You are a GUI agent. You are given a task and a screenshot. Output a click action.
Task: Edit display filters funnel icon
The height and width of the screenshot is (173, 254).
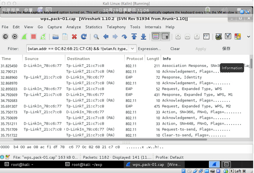point(228,37)
